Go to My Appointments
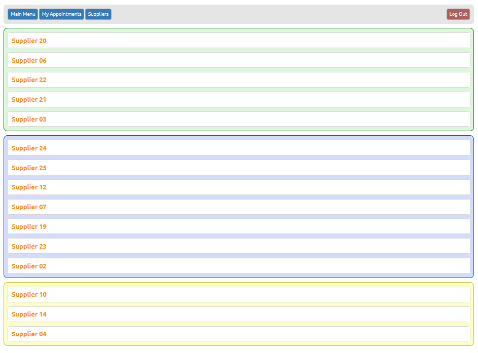Screen dimensions: 478x353 click(61, 14)
